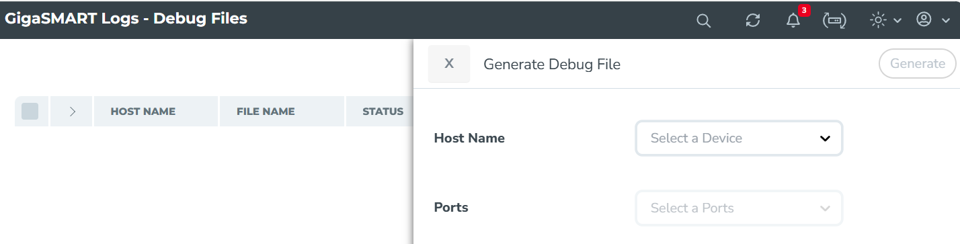The height and width of the screenshot is (244, 960).
Task: Open notifications bell with 3 alerts
Action: click(794, 20)
